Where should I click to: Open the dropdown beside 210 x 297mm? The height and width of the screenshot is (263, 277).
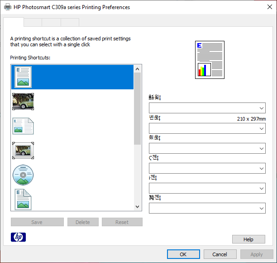207,128
